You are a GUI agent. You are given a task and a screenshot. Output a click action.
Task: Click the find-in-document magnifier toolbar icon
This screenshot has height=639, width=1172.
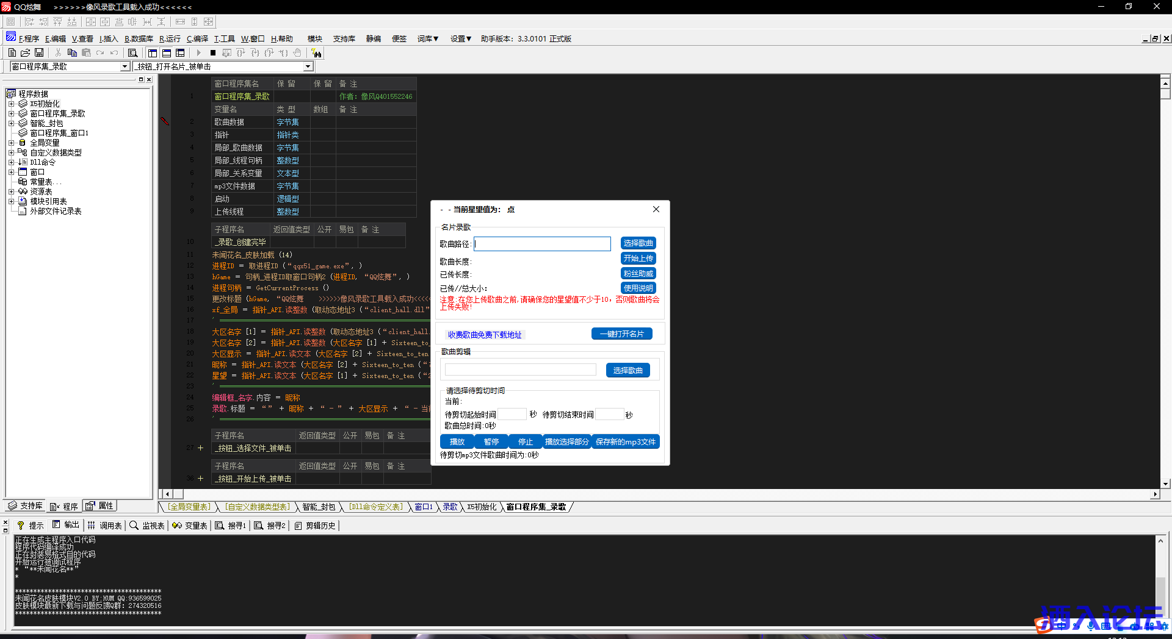pos(132,53)
